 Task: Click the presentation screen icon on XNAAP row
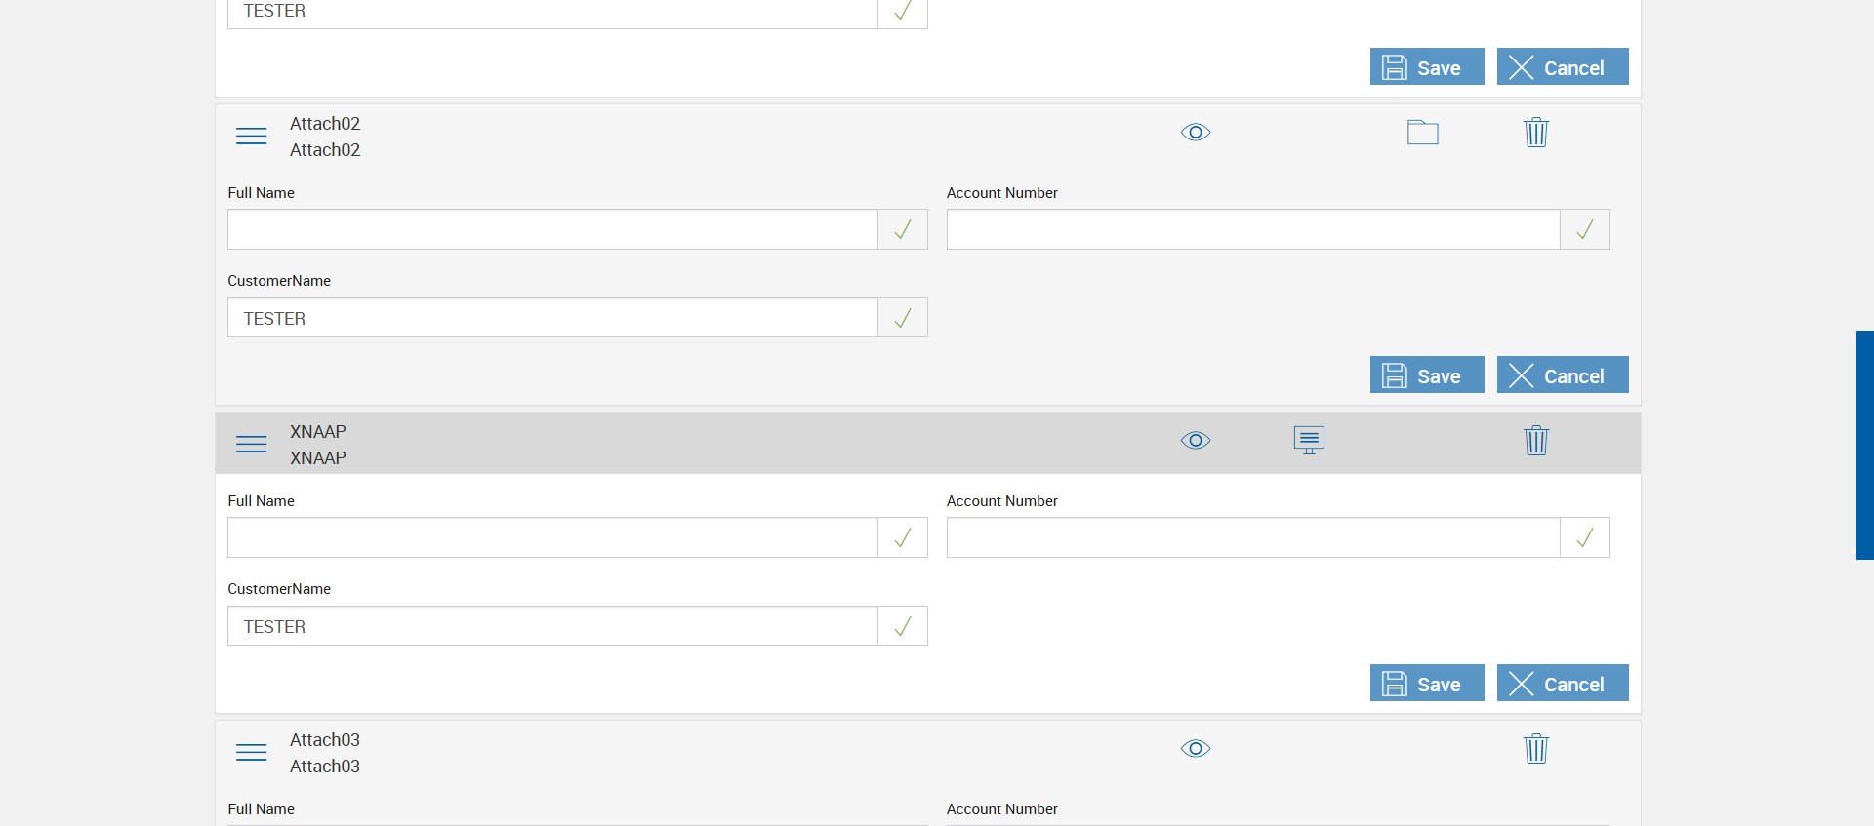coord(1309,440)
